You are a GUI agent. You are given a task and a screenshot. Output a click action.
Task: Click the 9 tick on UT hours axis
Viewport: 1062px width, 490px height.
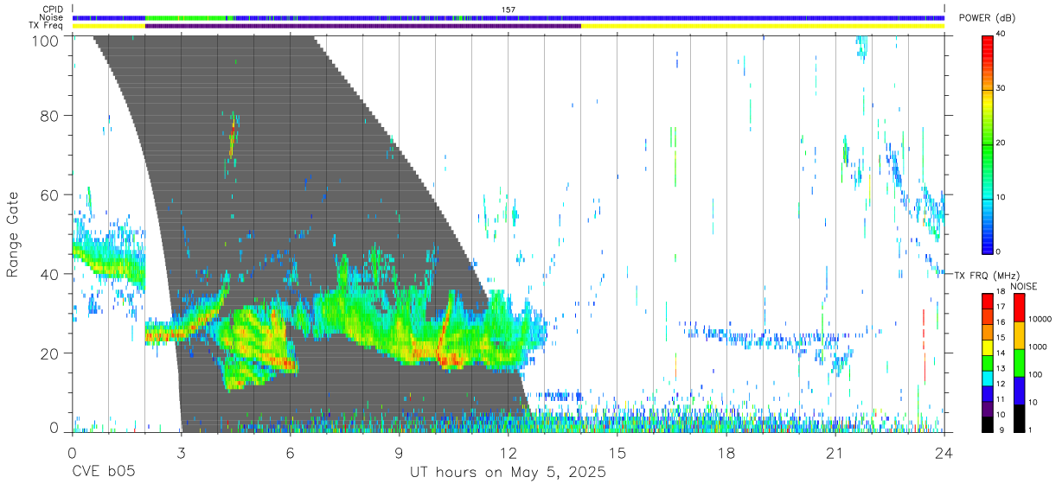click(x=399, y=452)
